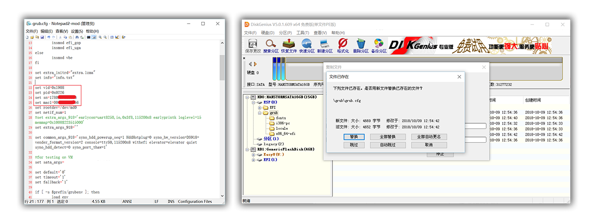595x223 pixels.
Task: Click the Customize Schemes icon in Notepad2
Action: 117,37
